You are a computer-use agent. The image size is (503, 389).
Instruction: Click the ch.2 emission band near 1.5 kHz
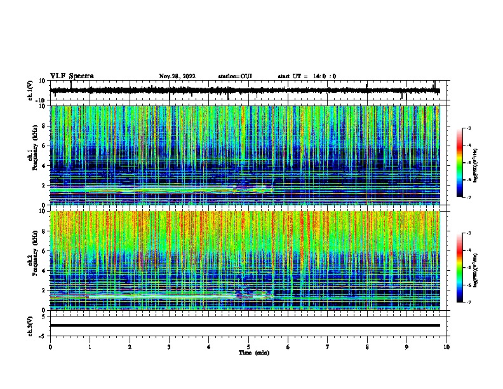(x=161, y=296)
